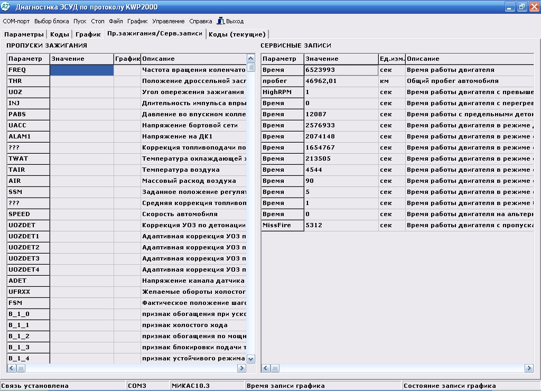Select the UACC parameter cell
This screenshot has width=541, height=391.
[29, 125]
